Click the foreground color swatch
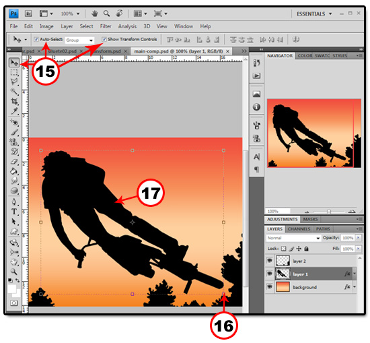 pyautogui.click(x=12, y=288)
